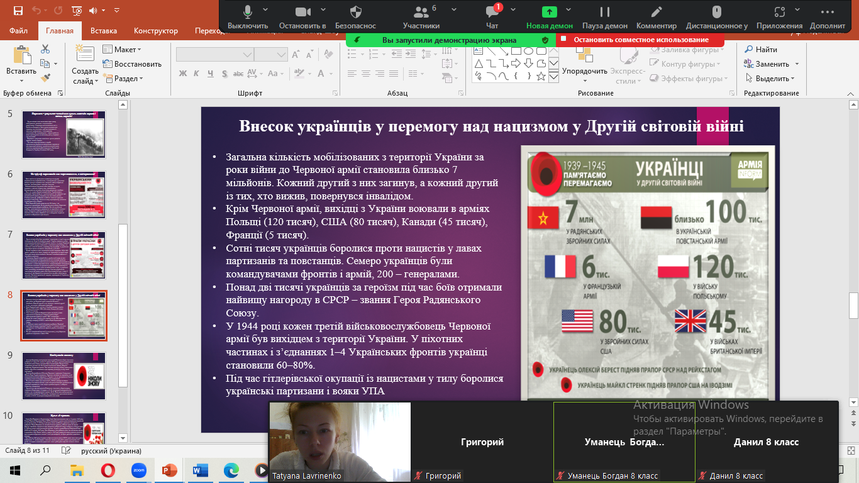Select the Format Painter brush icon
Image resolution: width=859 pixels, height=483 pixels.
point(45,78)
